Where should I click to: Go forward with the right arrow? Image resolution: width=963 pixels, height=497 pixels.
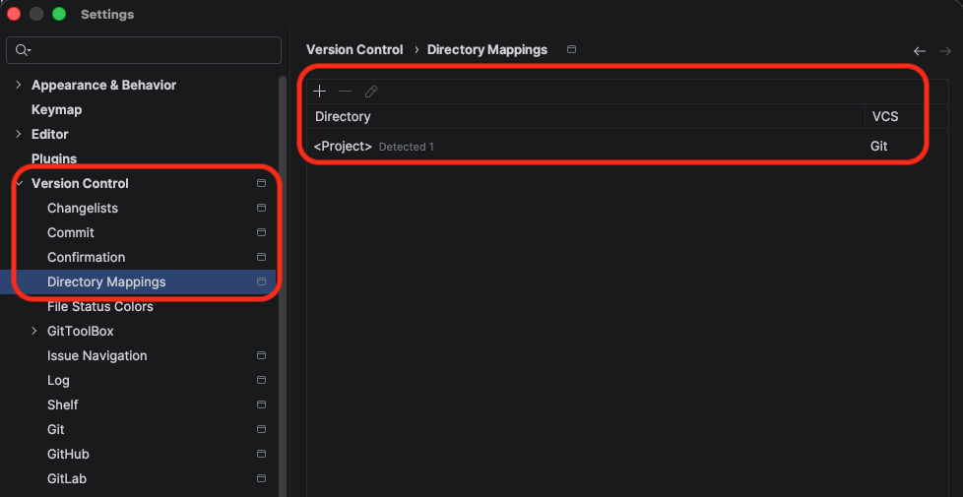[x=945, y=51]
